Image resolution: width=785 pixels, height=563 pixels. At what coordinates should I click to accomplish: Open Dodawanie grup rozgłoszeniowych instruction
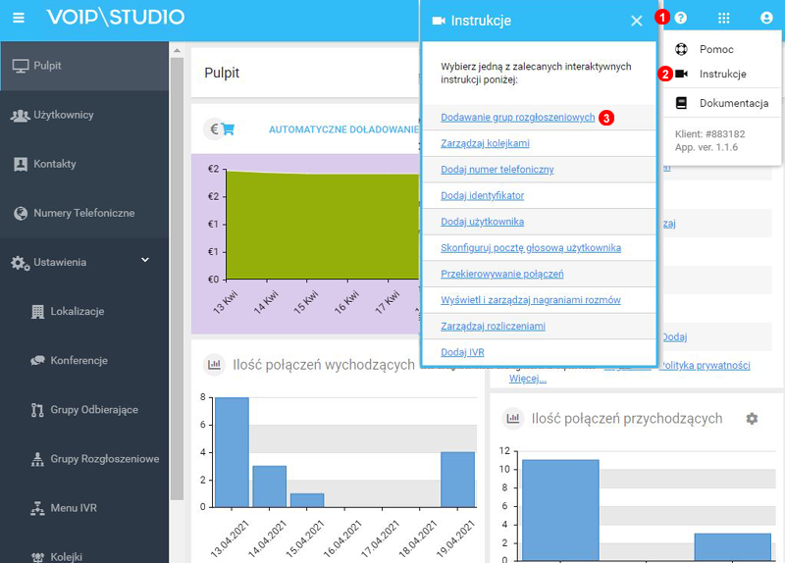click(x=517, y=118)
